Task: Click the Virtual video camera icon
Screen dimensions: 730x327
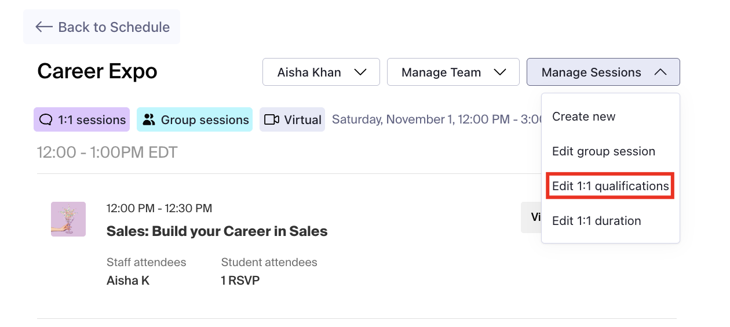Action: tap(271, 119)
